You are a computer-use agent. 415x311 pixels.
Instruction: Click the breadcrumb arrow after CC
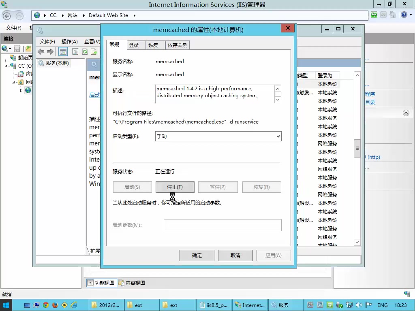[x=62, y=15]
